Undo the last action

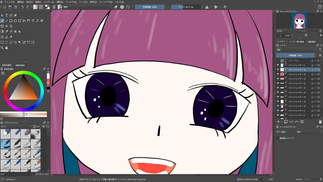22,7
